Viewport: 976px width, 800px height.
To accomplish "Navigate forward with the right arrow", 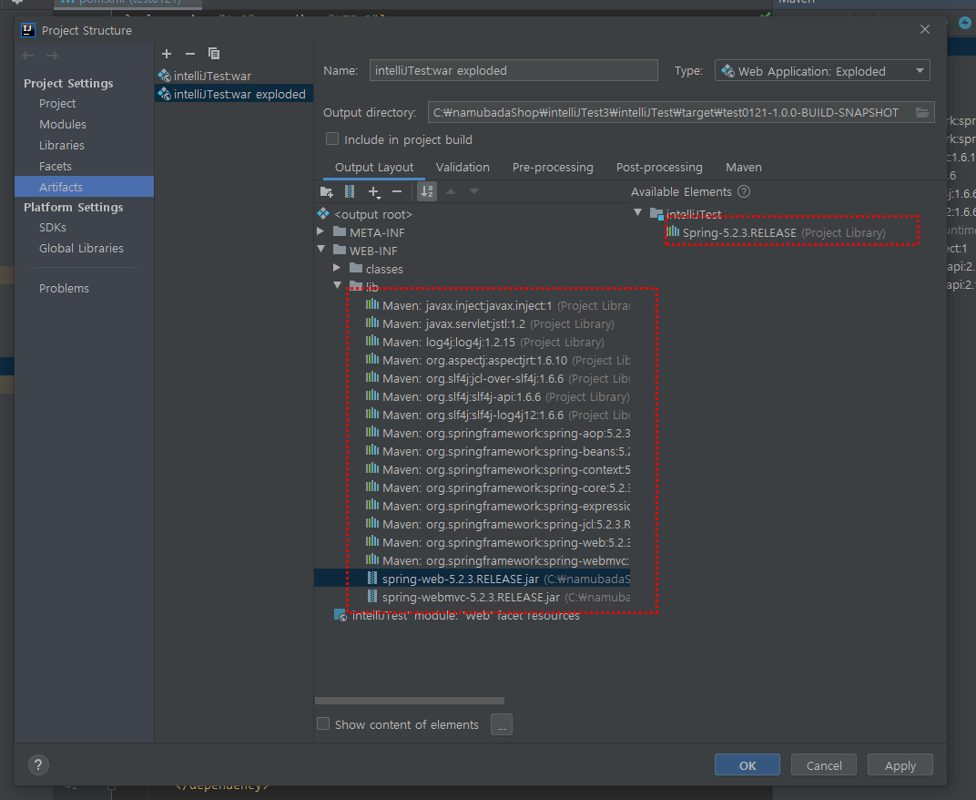I will (52, 56).
